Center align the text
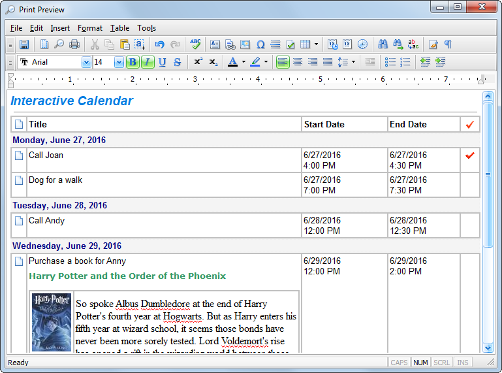The width and height of the screenshot is (502, 373). (x=298, y=62)
